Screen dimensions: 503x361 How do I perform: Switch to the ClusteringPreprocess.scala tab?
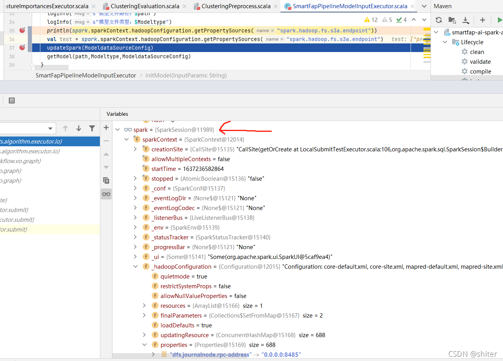pyautogui.click(x=236, y=6)
